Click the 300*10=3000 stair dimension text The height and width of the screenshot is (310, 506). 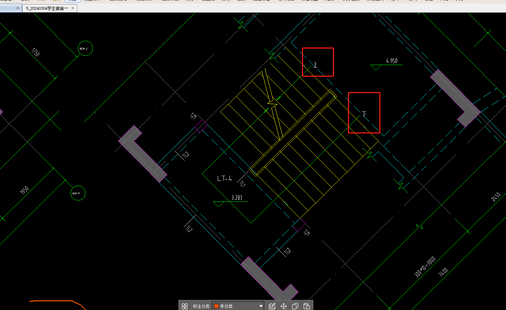(x=425, y=267)
